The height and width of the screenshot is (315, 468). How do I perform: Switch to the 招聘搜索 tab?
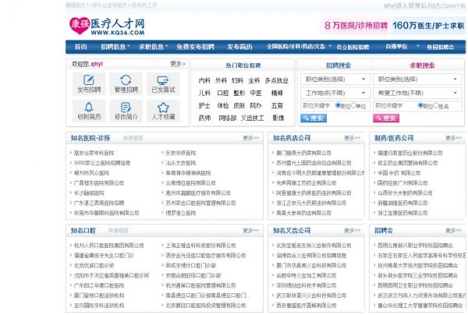pos(339,65)
